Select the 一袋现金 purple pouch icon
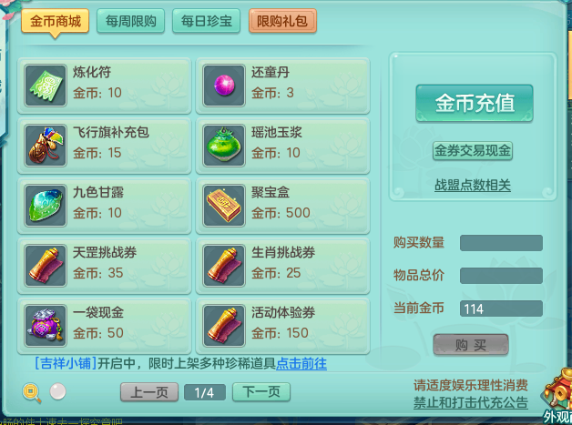 (46, 326)
